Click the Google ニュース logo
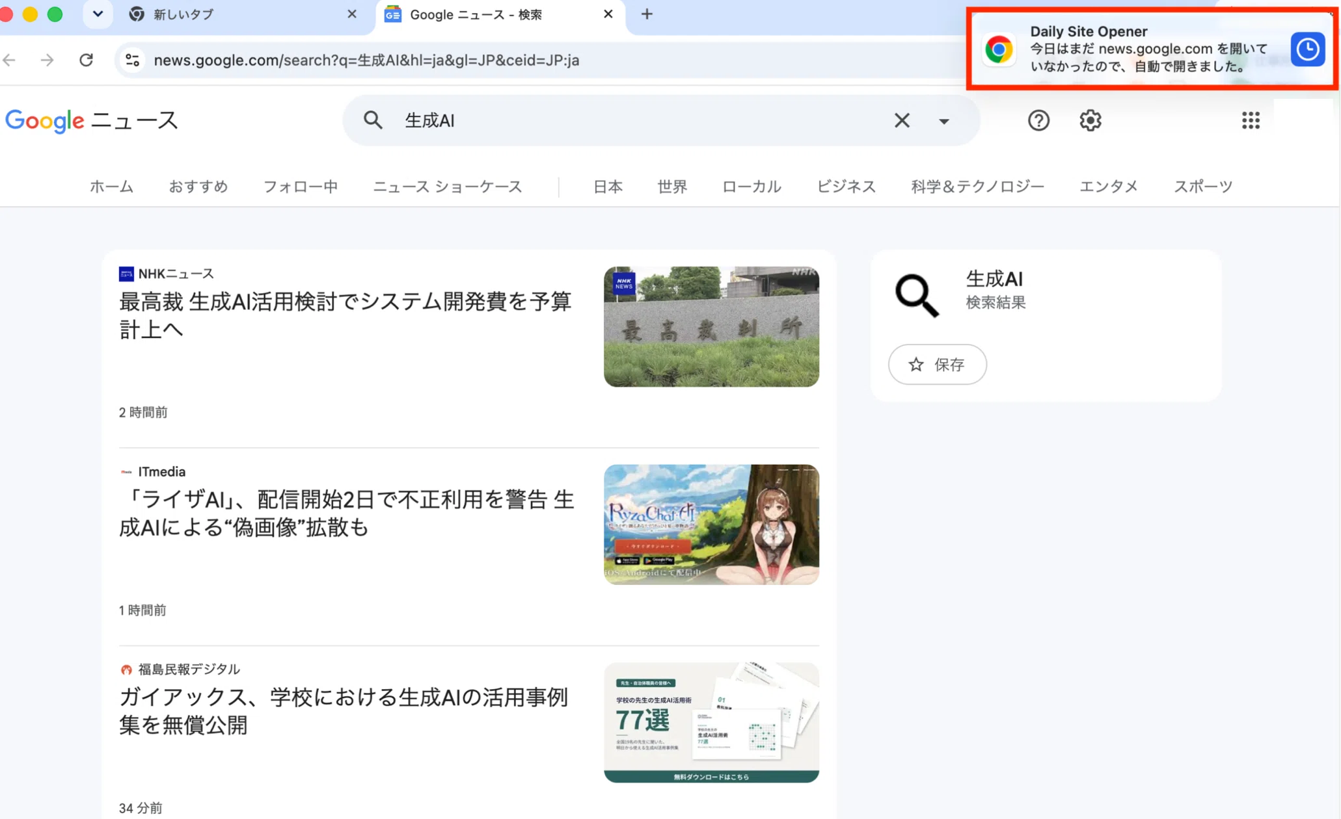The width and height of the screenshot is (1341, 819). 92,121
